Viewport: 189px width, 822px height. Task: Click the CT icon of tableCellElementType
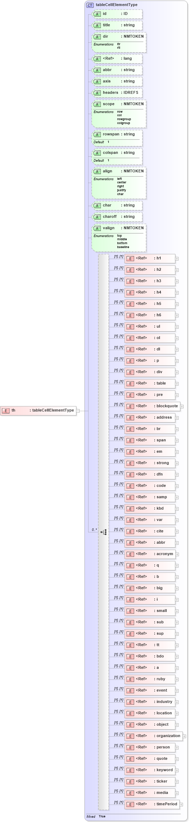pyautogui.click(x=90, y=5)
